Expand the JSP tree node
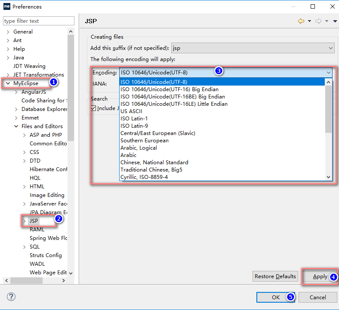 tap(25, 221)
